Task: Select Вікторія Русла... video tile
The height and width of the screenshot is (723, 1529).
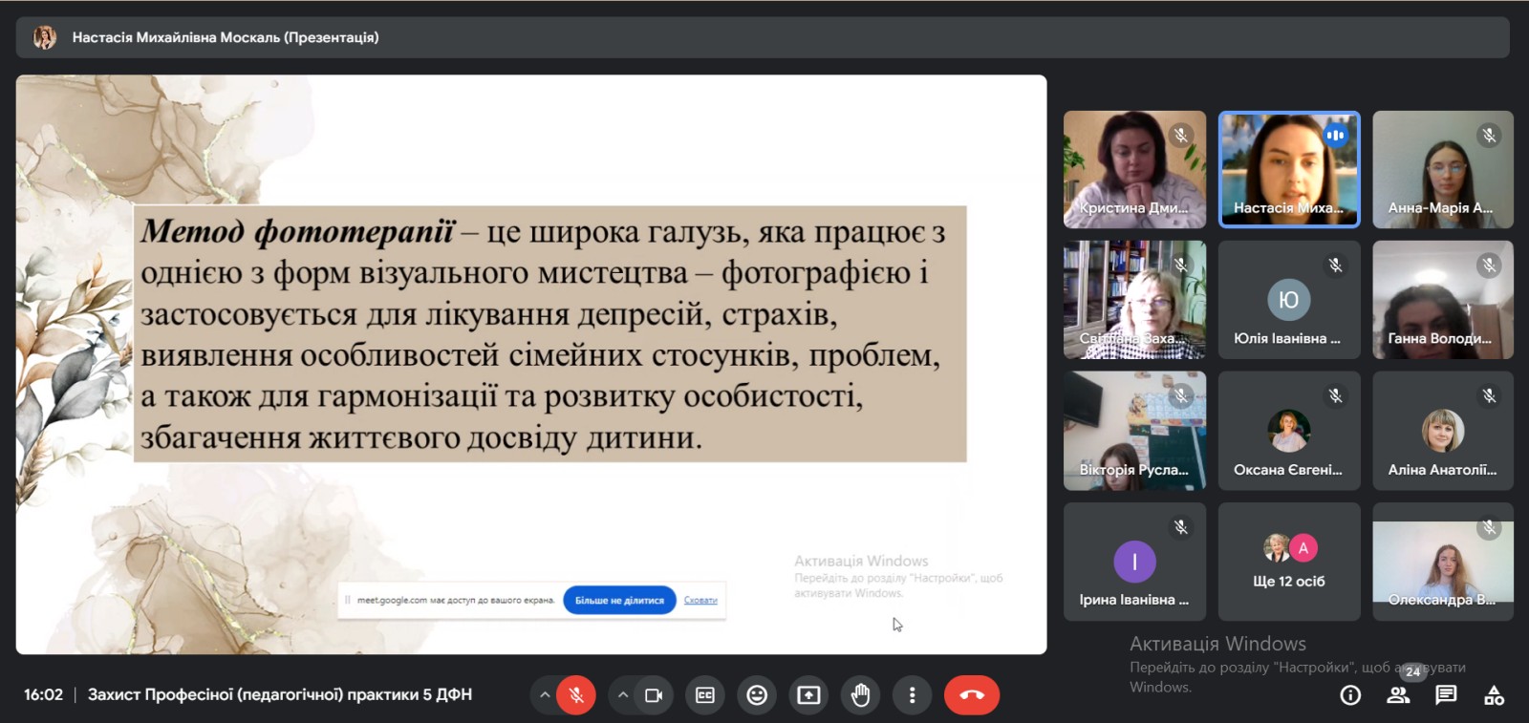Action: pyautogui.click(x=1134, y=431)
